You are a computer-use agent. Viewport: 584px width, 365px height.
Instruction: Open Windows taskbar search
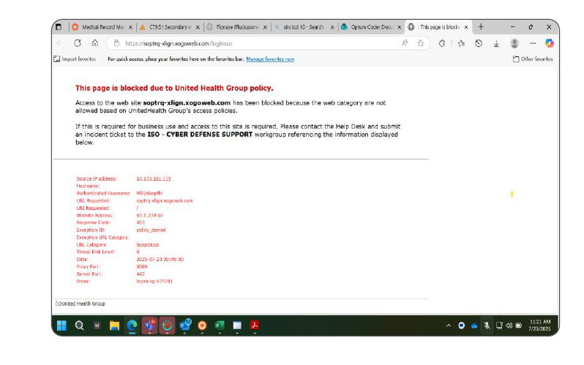click(79, 326)
